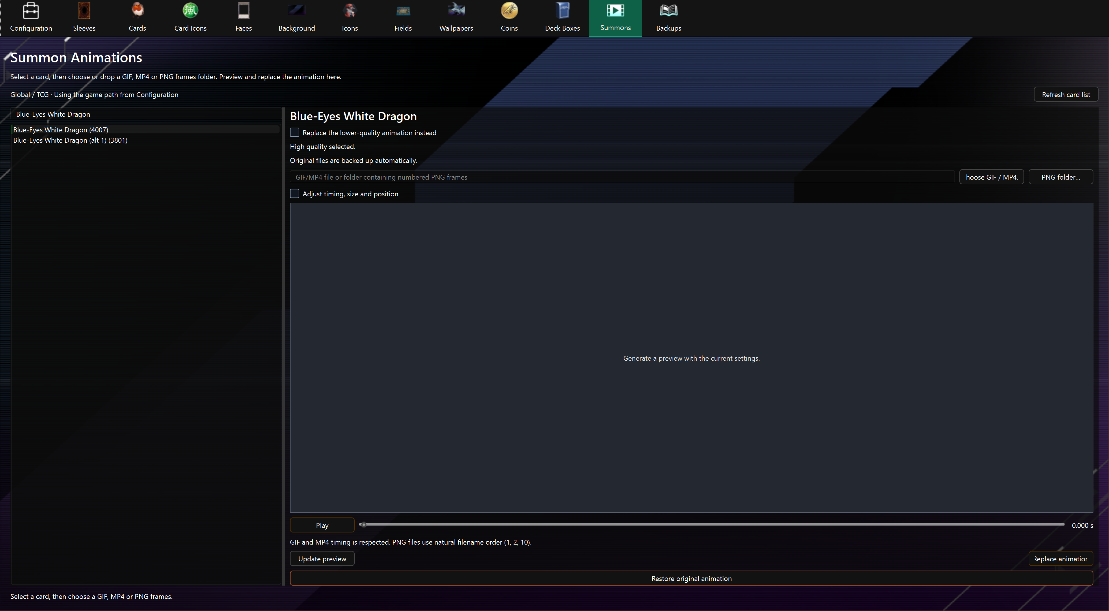Click the 0.000 s time readout
The height and width of the screenshot is (611, 1109).
click(1082, 525)
